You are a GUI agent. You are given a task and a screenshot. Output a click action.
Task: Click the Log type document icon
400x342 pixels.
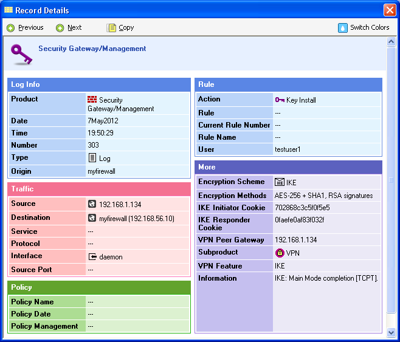click(92, 158)
